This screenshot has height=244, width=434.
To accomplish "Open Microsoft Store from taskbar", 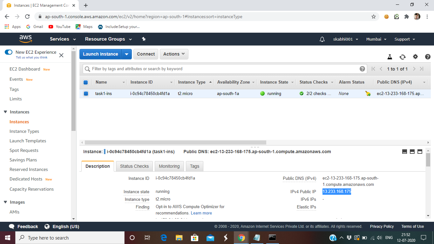I will click(194, 238).
